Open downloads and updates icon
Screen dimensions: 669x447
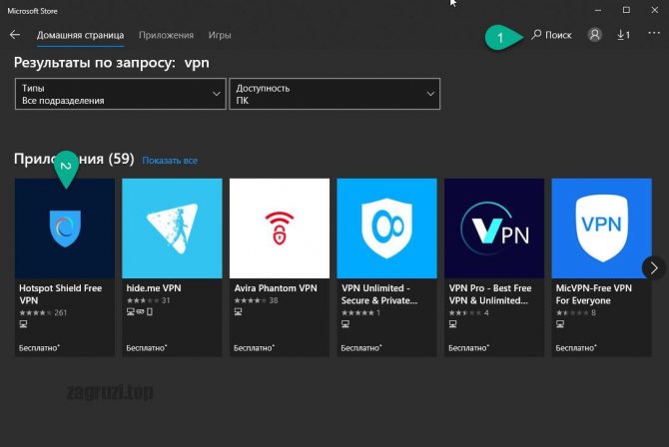pyautogui.click(x=623, y=35)
